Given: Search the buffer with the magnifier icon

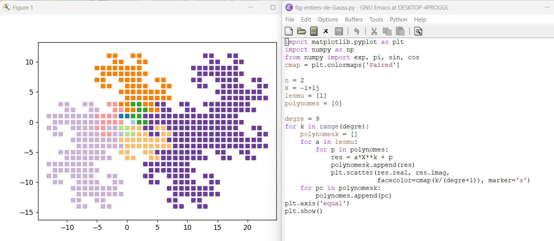Looking at the screenshot, I should 418,31.
